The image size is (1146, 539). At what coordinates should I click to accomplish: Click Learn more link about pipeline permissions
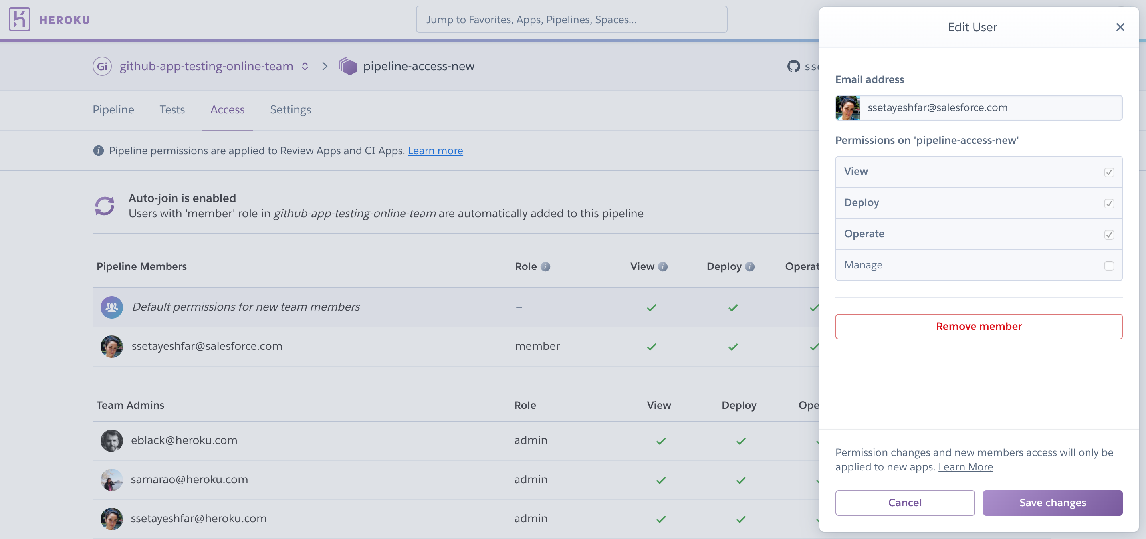(x=436, y=151)
